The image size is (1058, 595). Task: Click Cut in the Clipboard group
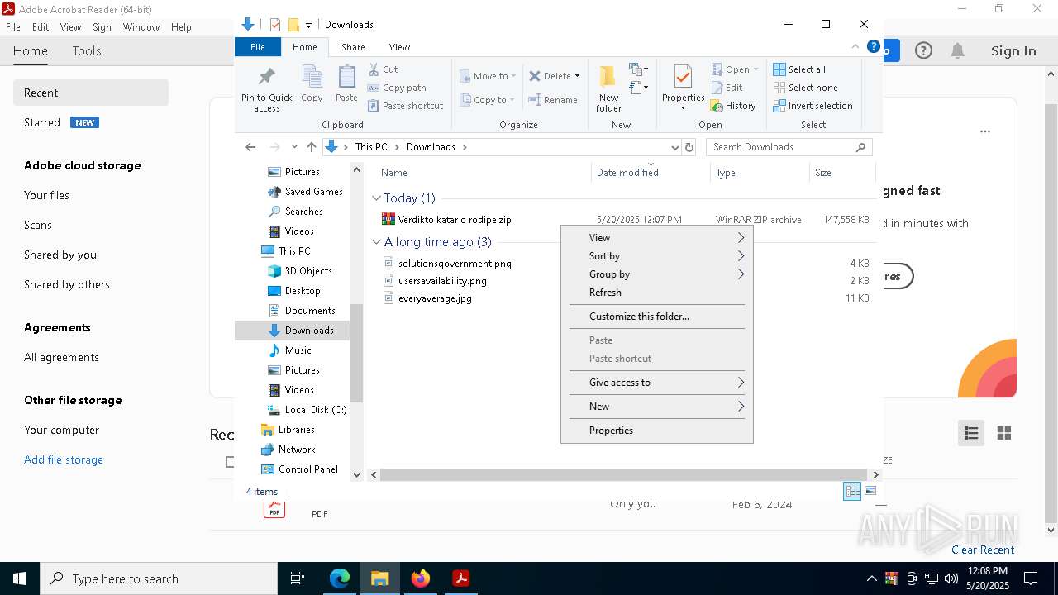384,69
